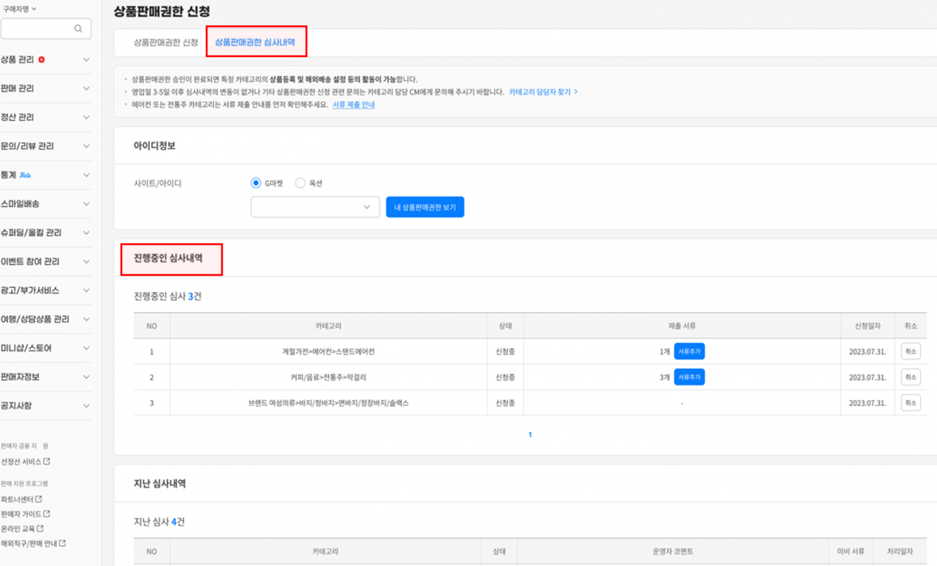Select the G마켓 radio button

256,183
